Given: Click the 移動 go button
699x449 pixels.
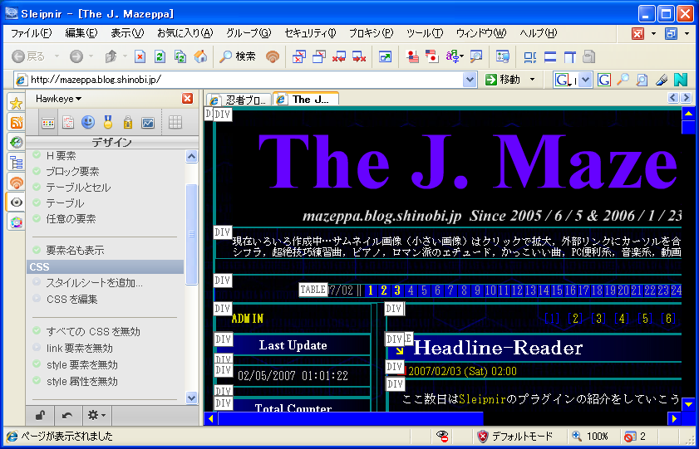Looking at the screenshot, I should point(504,80).
